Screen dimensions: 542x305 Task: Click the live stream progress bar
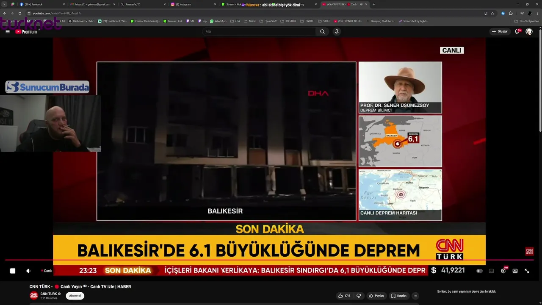pyautogui.click(x=269, y=260)
